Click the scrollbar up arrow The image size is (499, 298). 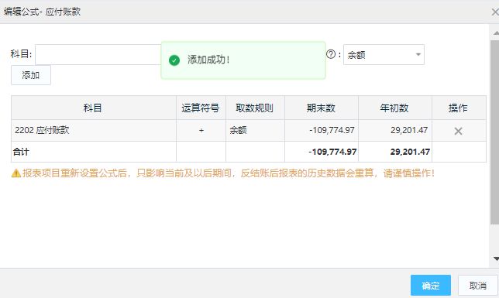(x=496, y=33)
